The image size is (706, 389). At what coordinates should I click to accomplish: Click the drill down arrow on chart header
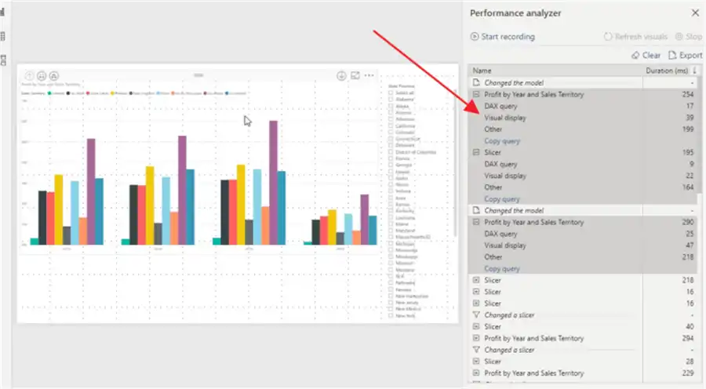pos(341,75)
